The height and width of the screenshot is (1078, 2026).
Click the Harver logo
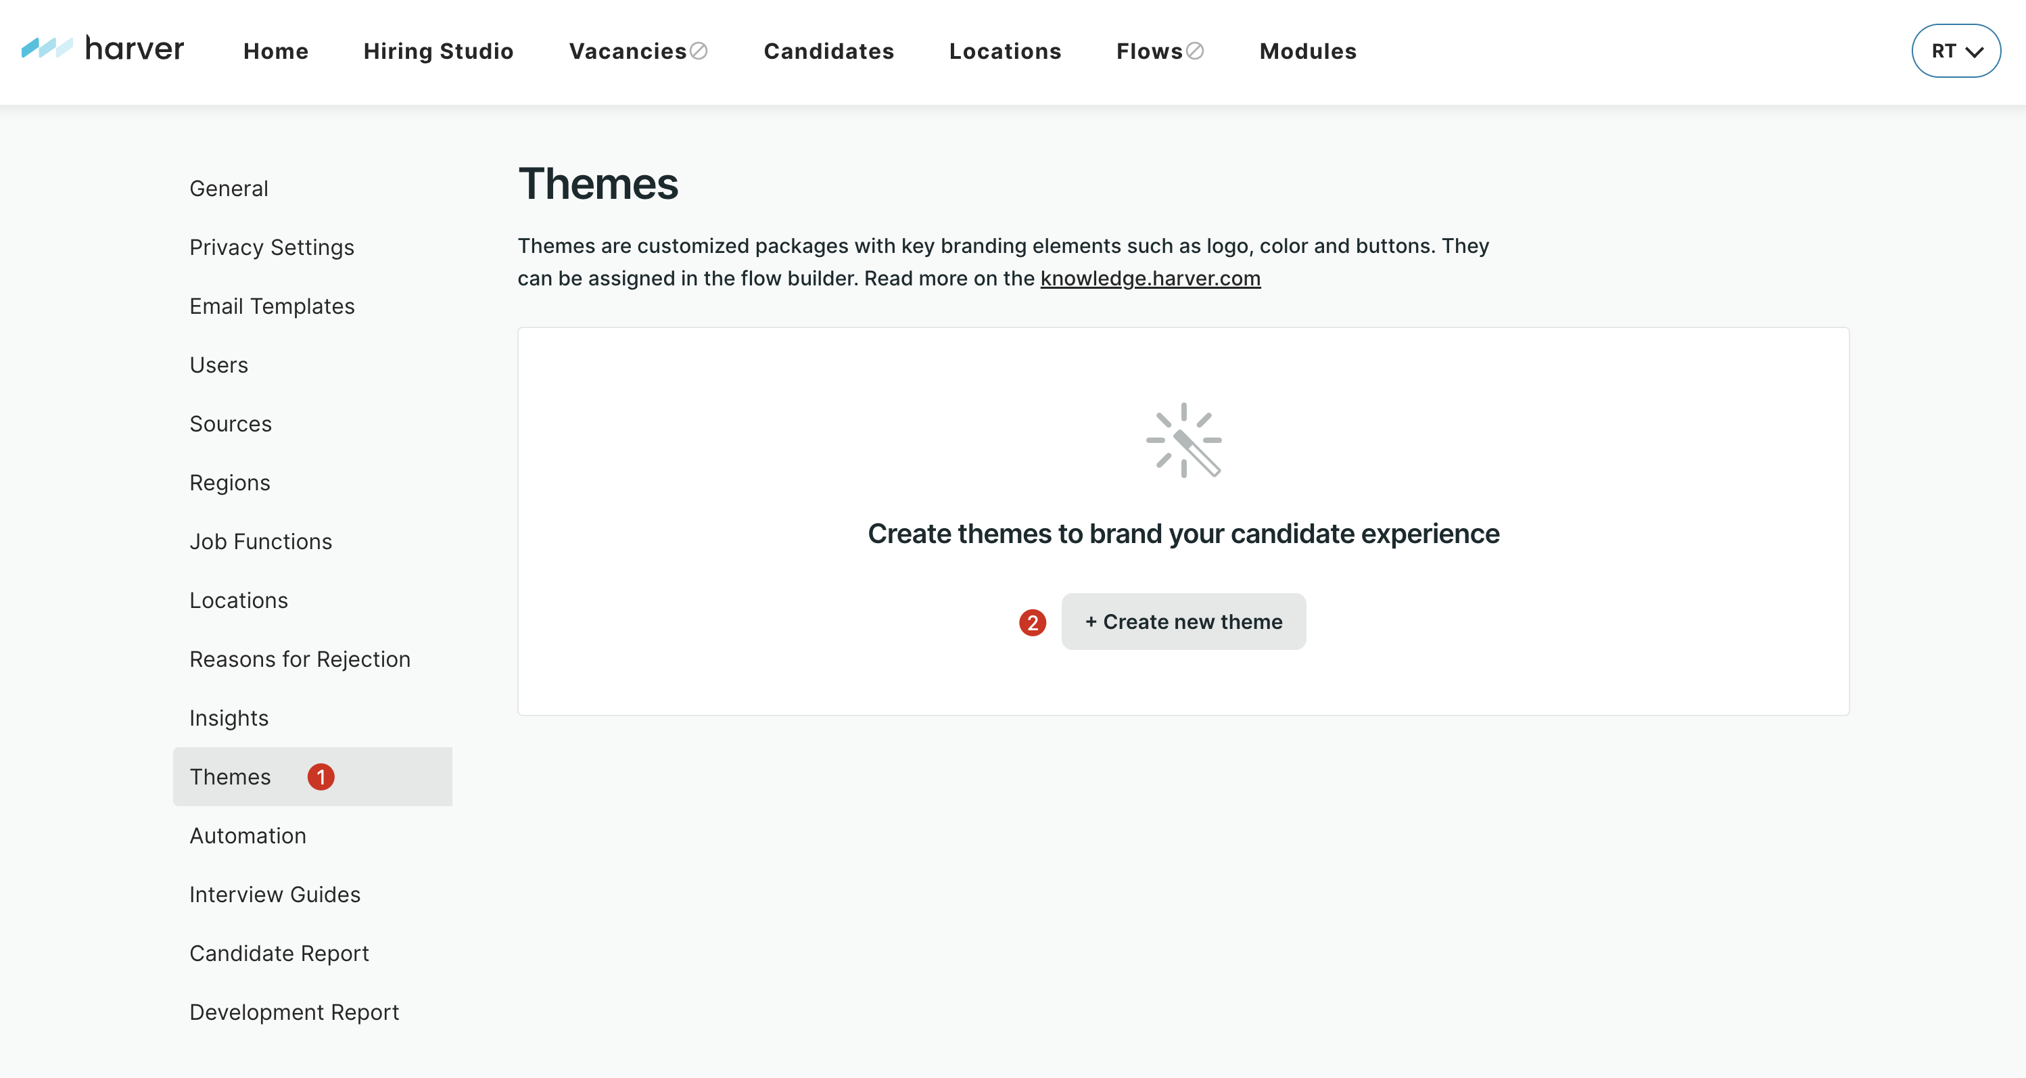[103, 49]
